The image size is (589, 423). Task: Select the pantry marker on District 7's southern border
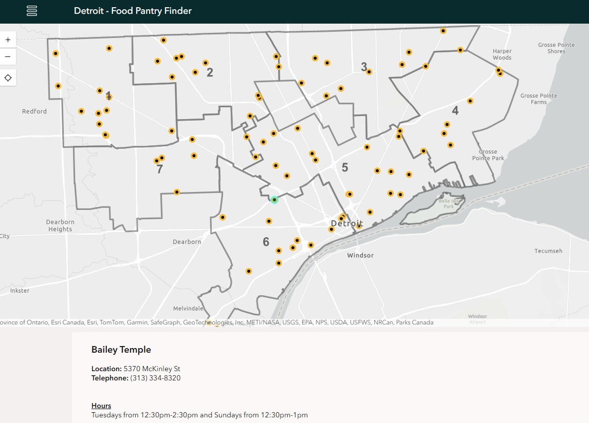[x=177, y=192]
